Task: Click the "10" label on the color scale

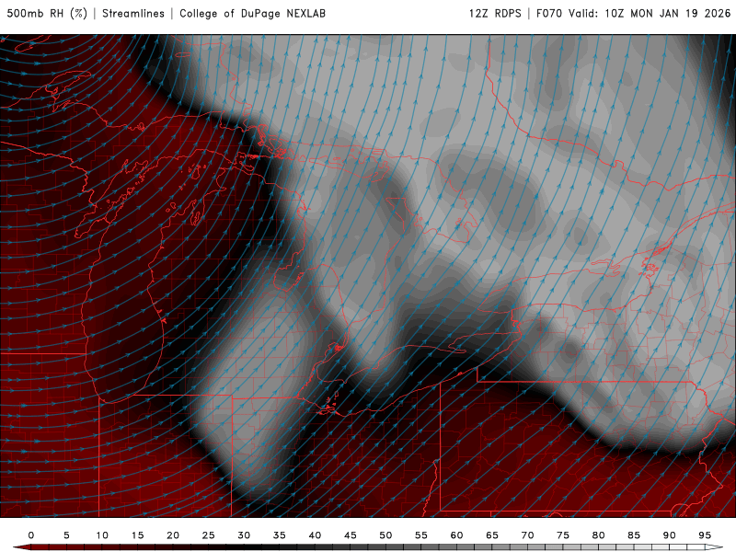Action: (102, 535)
